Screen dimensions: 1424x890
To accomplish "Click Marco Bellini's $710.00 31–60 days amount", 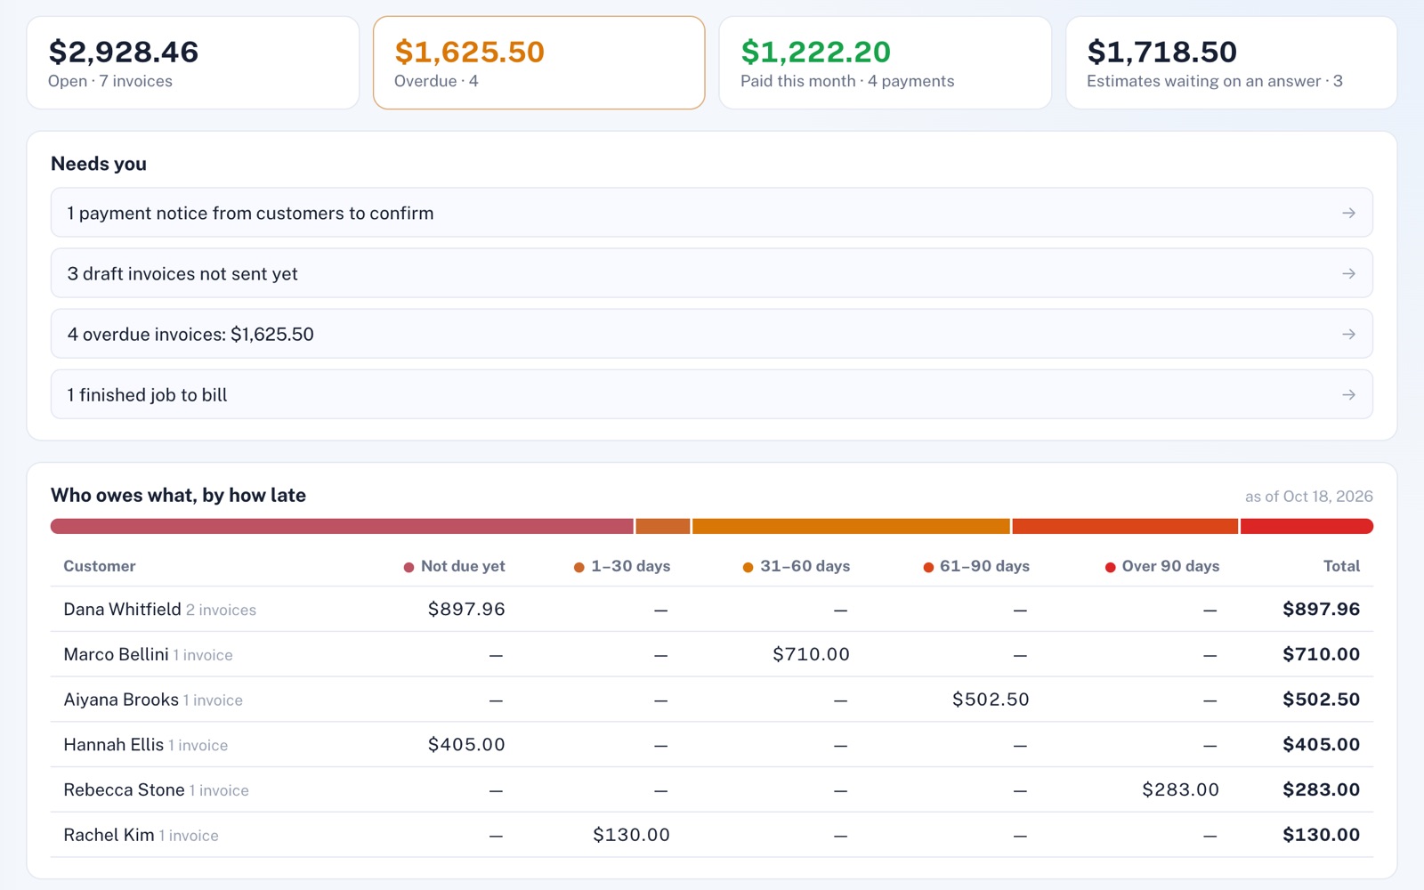I will click(x=811, y=654).
